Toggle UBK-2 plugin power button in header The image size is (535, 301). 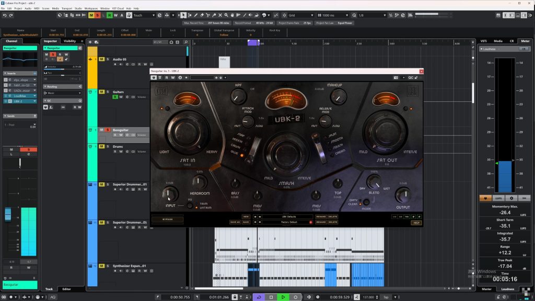[x=154, y=77]
